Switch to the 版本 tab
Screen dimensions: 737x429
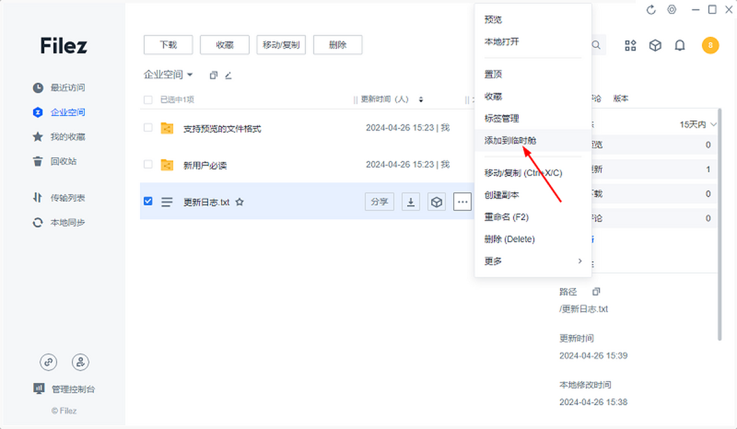click(621, 99)
